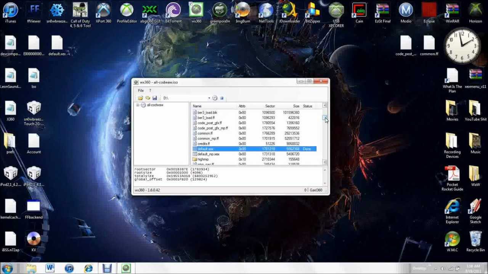The height and width of the screenshot is (274, 488).
Task: Click the floppy save icon in wx360 toolbar
Action: coord(154,98)
